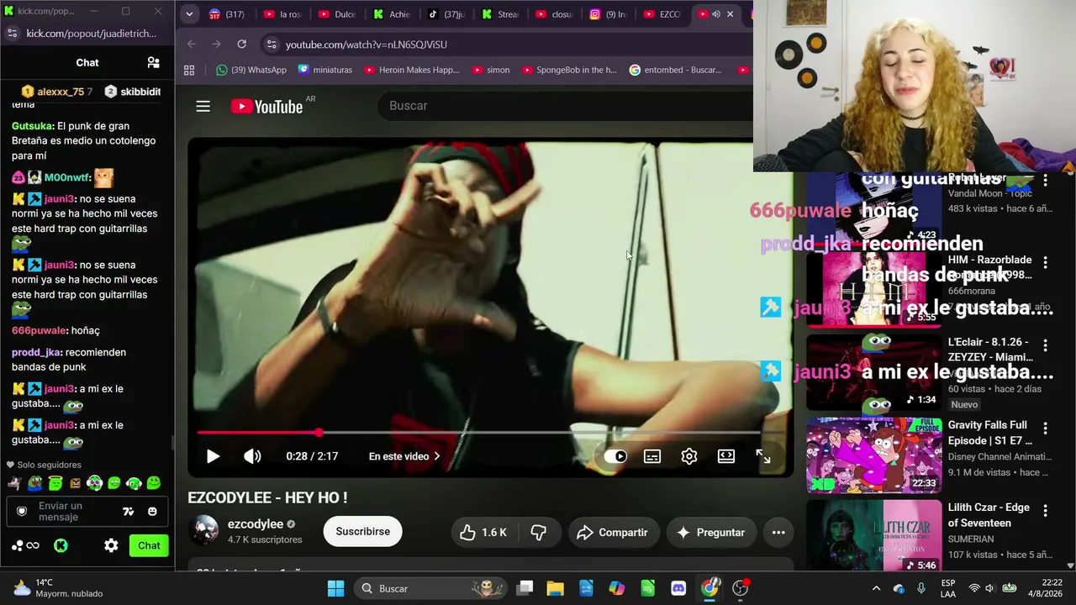Reload the YouTube page
This screenshot has height=605, width=1076.
click(242, 45)
